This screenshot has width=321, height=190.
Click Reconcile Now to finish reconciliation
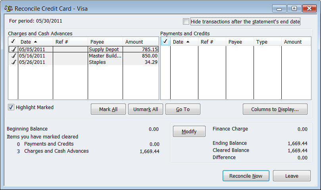(246, 176)
